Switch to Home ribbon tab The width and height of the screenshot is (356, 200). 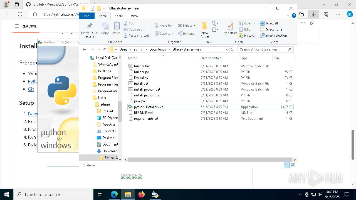pos(103,16)
